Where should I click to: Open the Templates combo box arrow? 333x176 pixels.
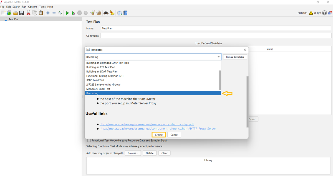coord(219,57)
